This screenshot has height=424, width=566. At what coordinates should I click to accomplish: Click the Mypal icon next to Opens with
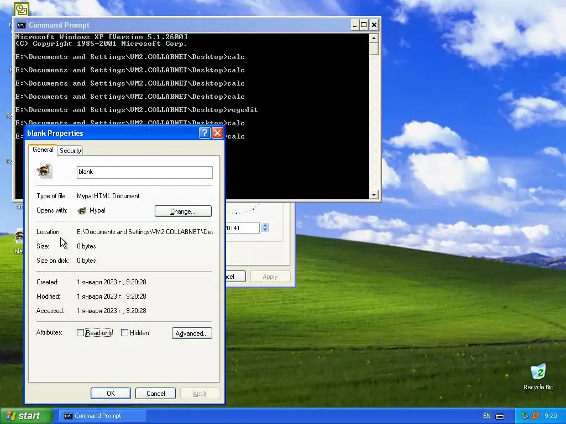82,210
